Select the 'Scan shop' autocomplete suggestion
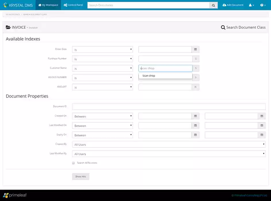271x201 pixels. [x=149, y=76]
